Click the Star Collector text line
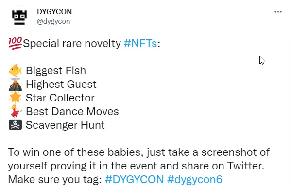 tap(60, 98)
